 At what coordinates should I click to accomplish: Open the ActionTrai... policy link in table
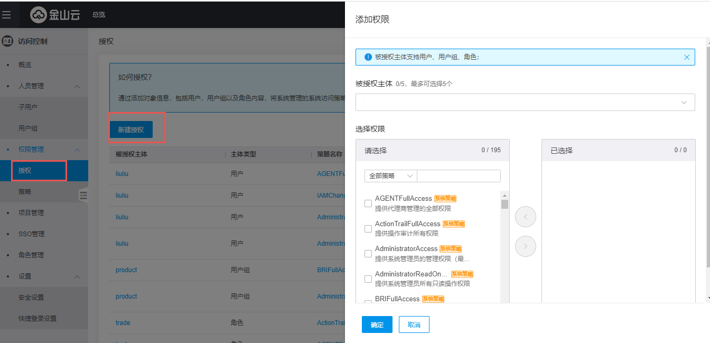click(x=331, y=322)
